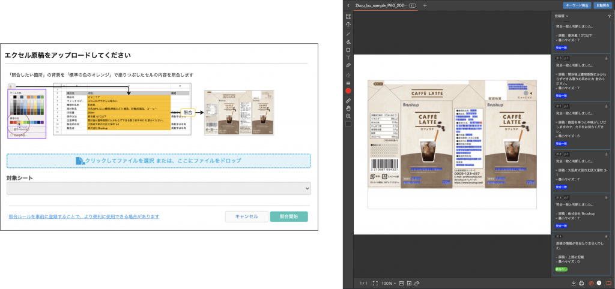Click the キャンセル button
The width and height of the screenshot is (615, 289).
click(246, 216)
